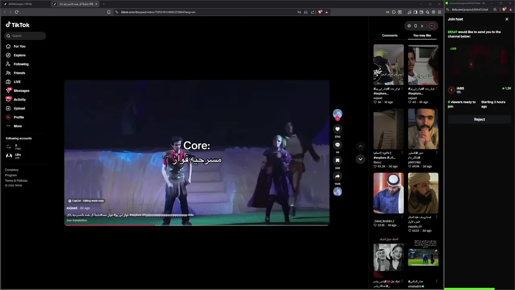Open the fboo.j suggested video thumbnail
Image resolution: width=515 pixels, height=290 pixels.
click(388, 129)
